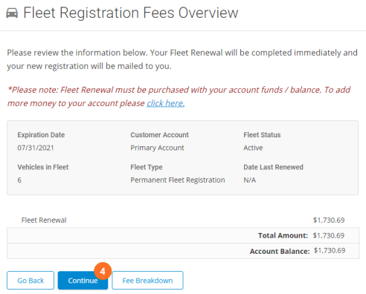Click the car icon beside the page title

pyautogui.click(x=12, y=13)
